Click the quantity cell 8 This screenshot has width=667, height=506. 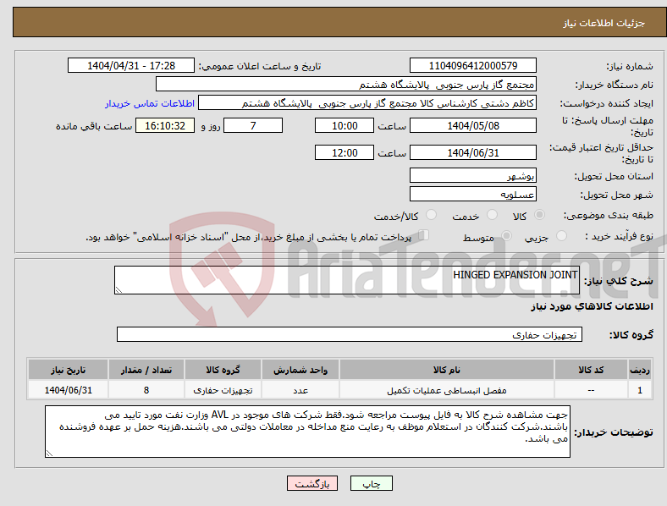click(146, 390)
